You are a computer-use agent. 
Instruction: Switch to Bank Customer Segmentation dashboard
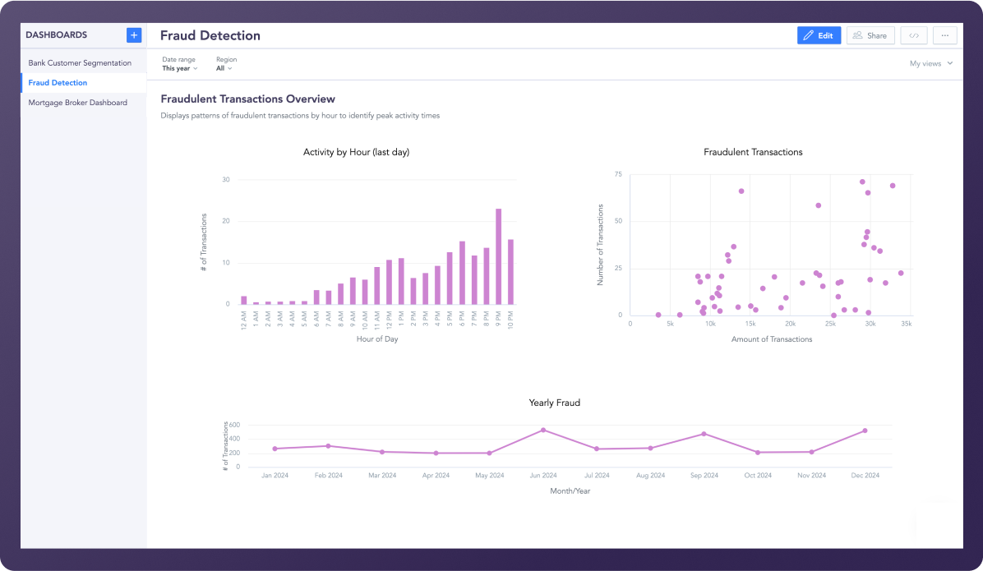[x=80, y=62]
